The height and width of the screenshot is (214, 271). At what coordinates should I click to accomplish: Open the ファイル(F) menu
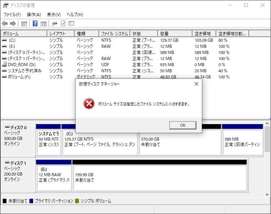[12, 15]
